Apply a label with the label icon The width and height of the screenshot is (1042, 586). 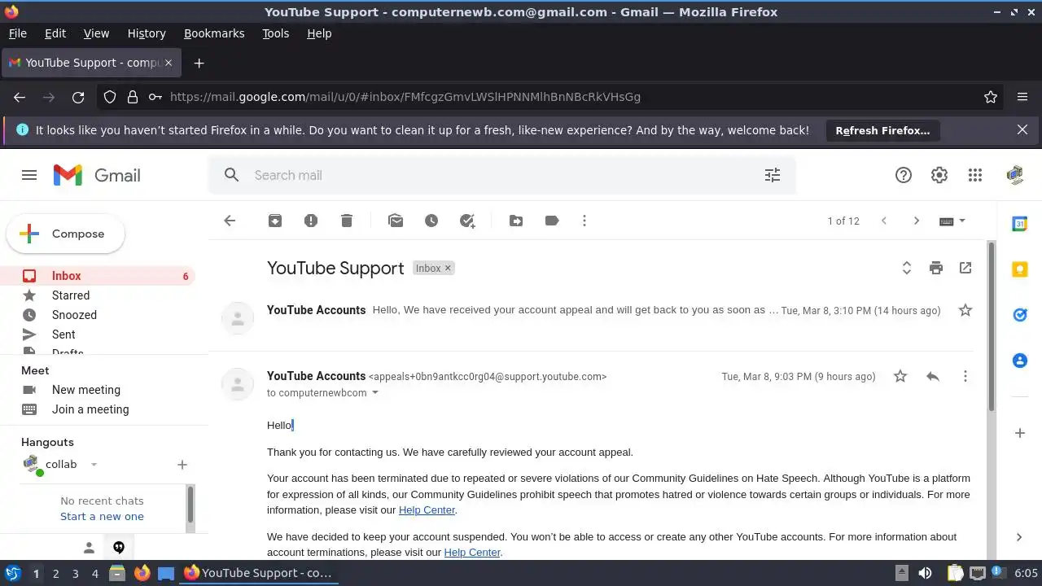click(552, 221)
